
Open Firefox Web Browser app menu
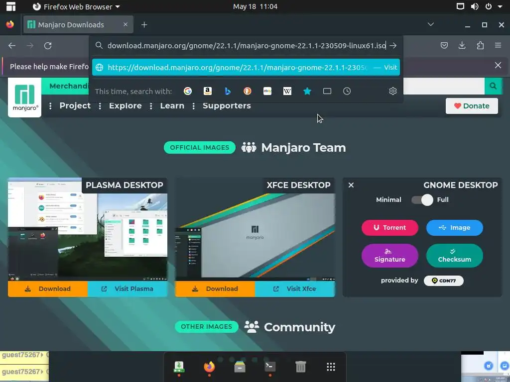point(76,6)
